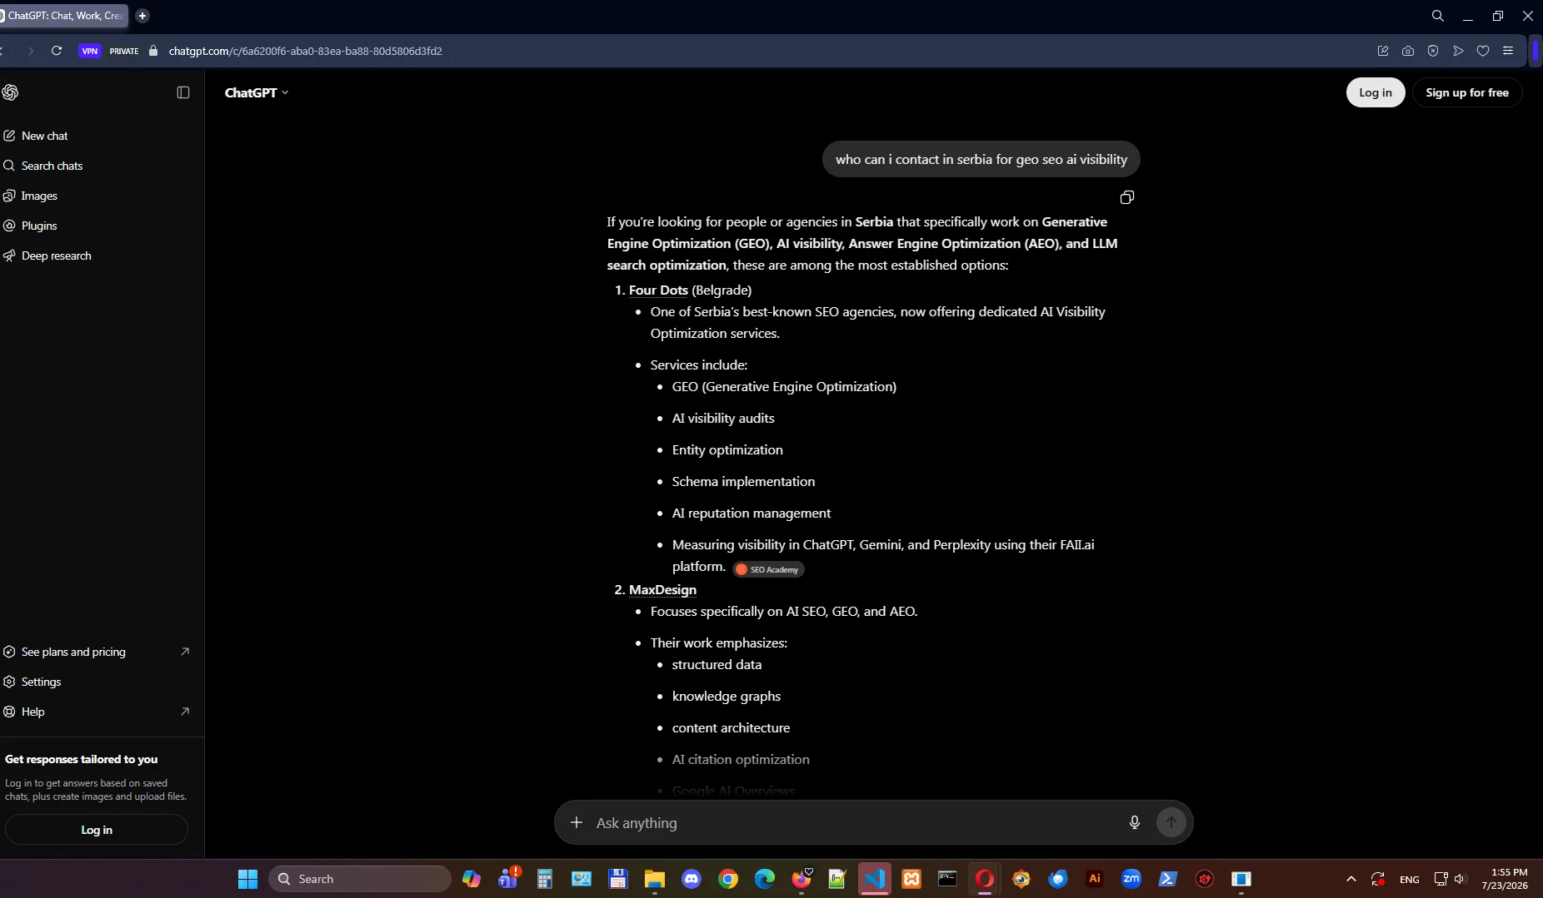
Task: Open Opera browser from the taskbar
Action: coord(985,879)
